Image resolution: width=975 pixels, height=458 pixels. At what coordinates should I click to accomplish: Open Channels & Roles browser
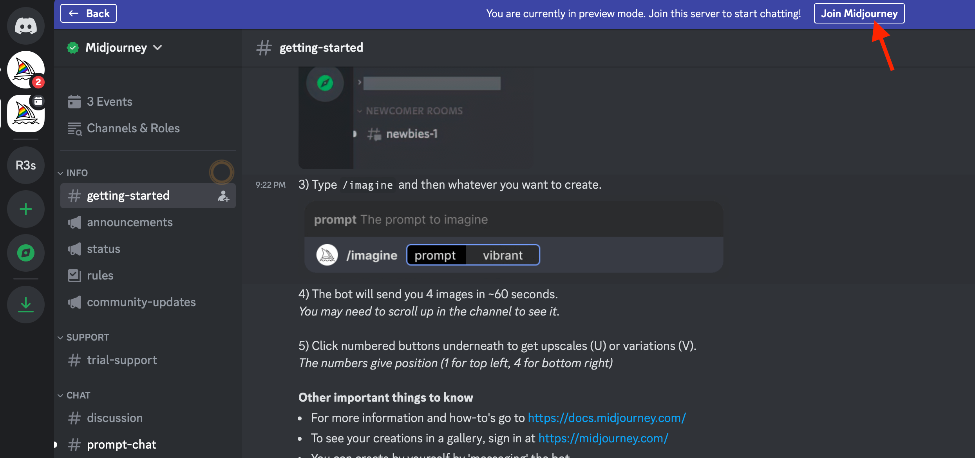(133, 128)
